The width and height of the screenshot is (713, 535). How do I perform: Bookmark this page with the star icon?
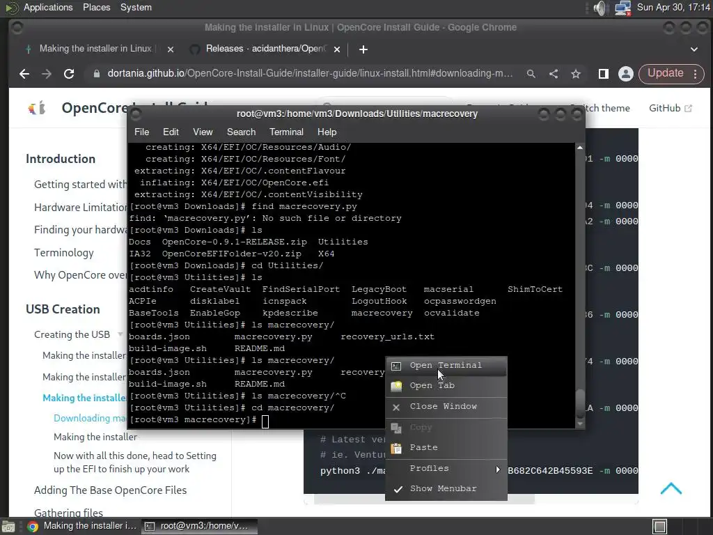[576, 74]
